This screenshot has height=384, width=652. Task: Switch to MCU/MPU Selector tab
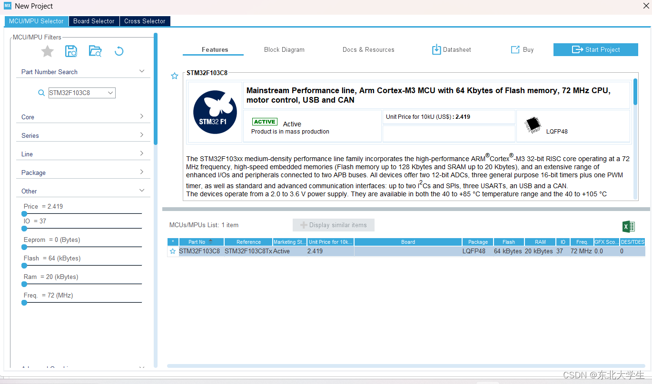click(x=36, y=21)
